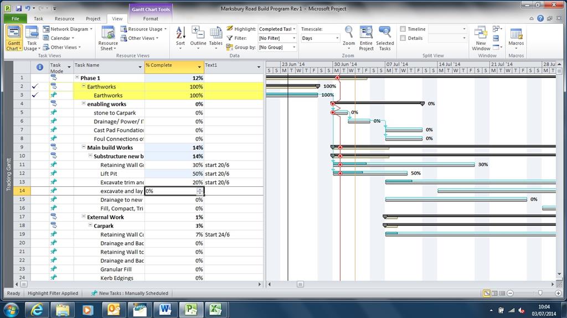
Task: Click the % Complete cell for row 14
Action: tap(174, 191)
